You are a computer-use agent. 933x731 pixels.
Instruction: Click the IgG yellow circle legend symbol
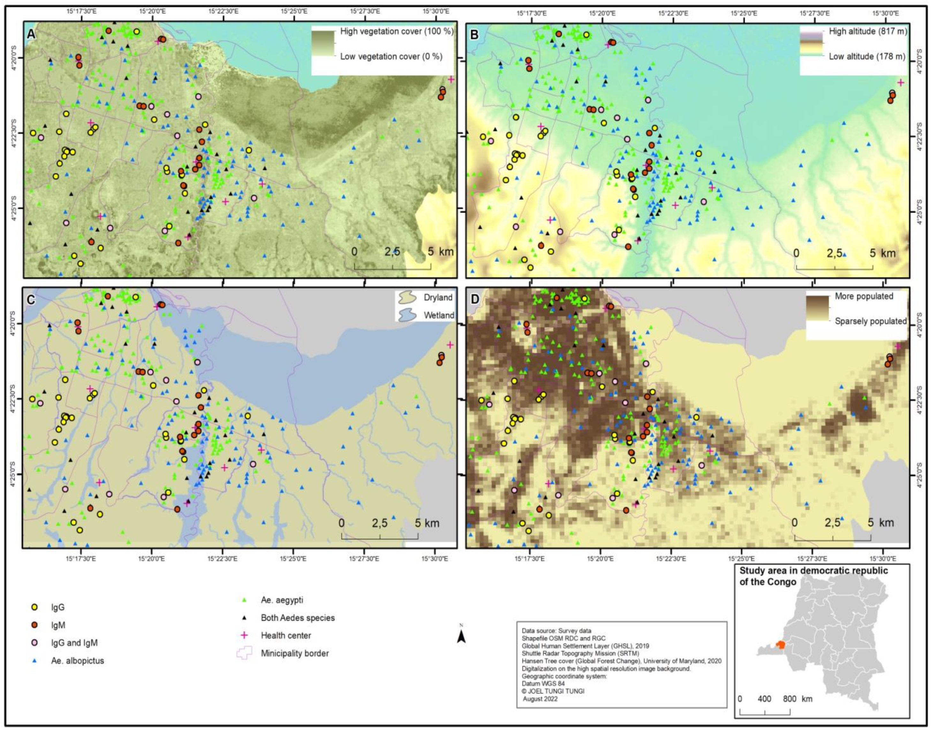(35, 607)
